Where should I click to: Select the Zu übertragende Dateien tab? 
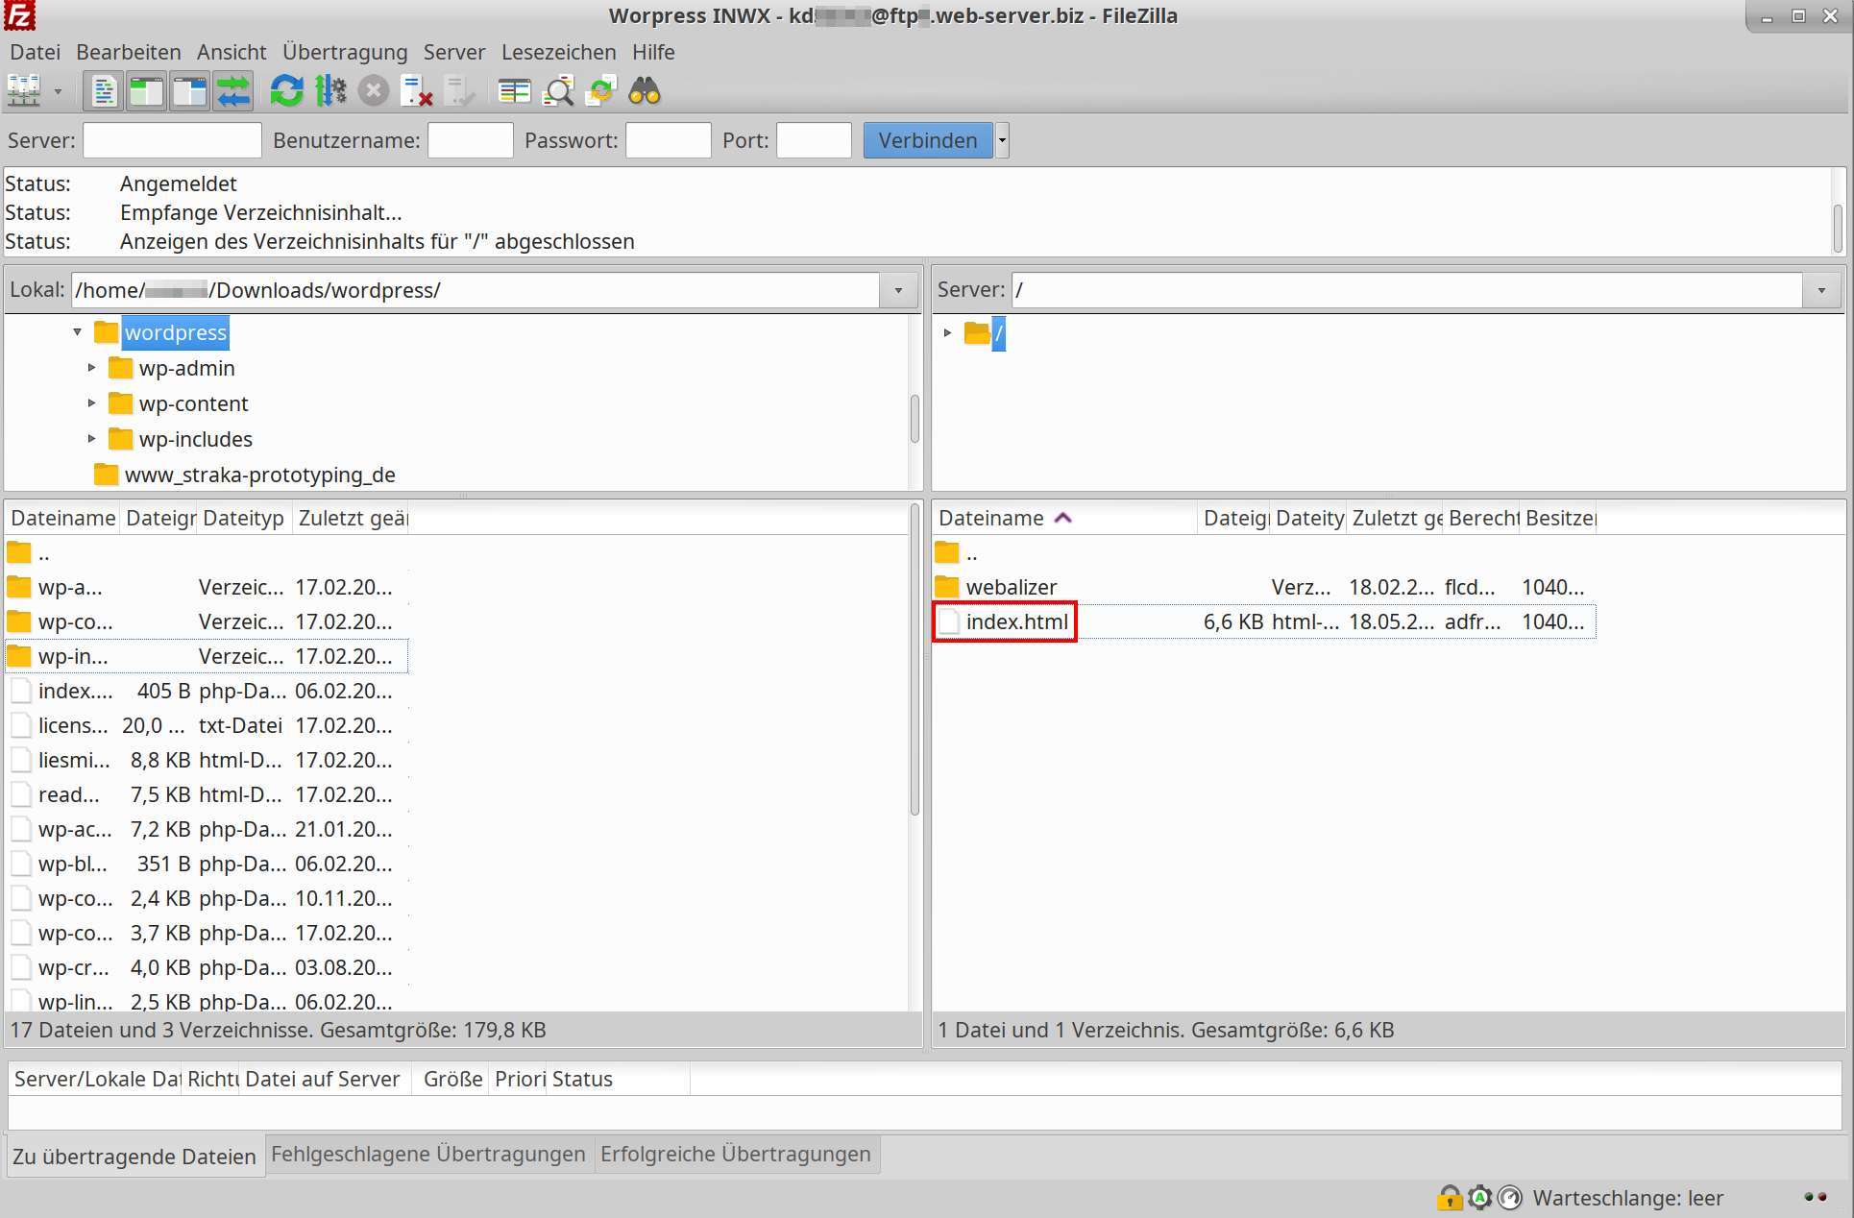(x=134, y=1156)
